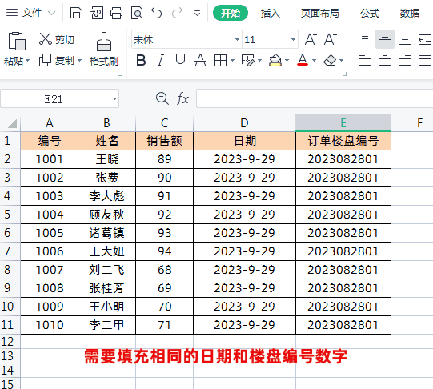
Task: Click the zoom magnifier icon beside fx
Action: [162, 98]
